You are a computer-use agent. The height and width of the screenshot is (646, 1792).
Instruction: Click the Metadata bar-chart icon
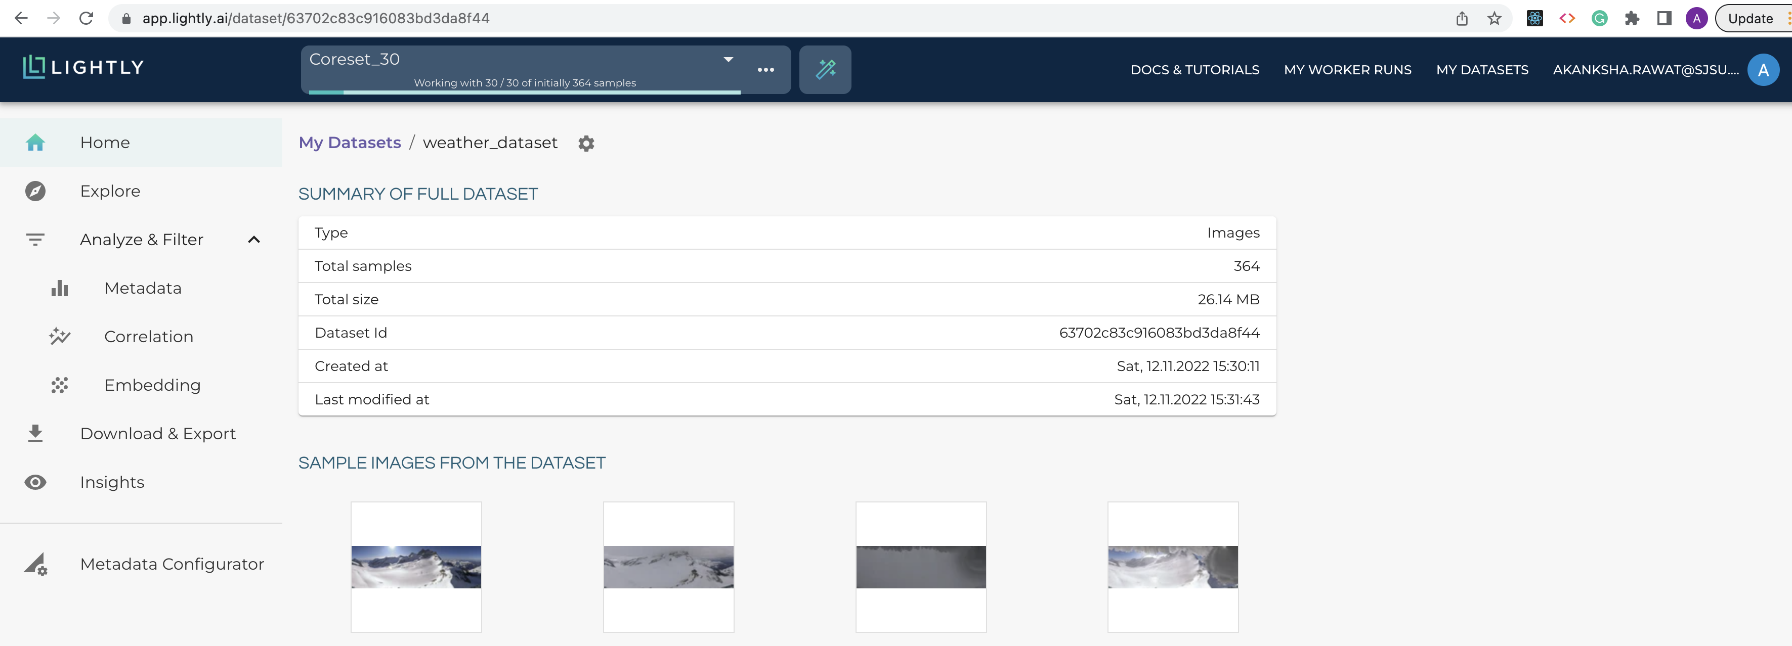[x=59, y=287]
